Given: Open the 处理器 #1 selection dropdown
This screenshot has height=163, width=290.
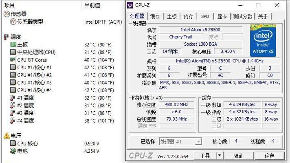Looking at the screenshot, I should [198, 142].
